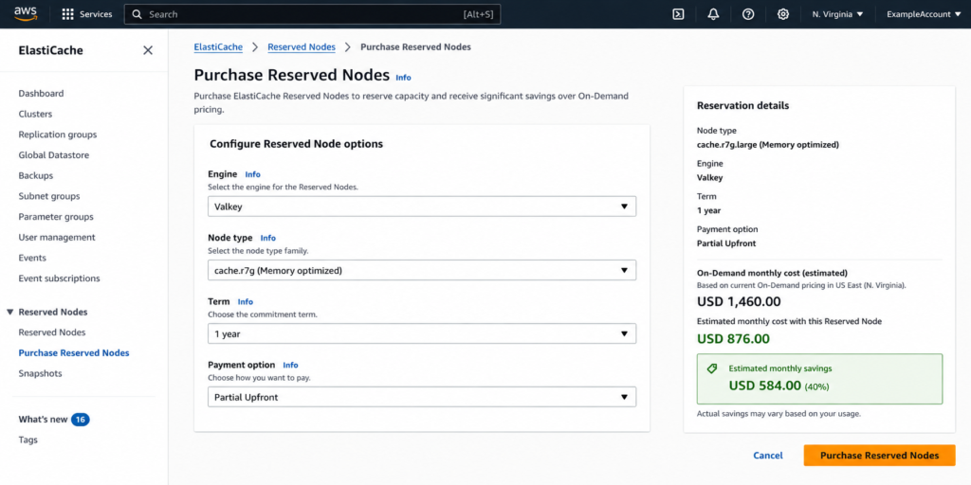The image size is (971, 485).
Task: Click the USD 1,460.00 on-demand cost
Action: tap(739, 302)
